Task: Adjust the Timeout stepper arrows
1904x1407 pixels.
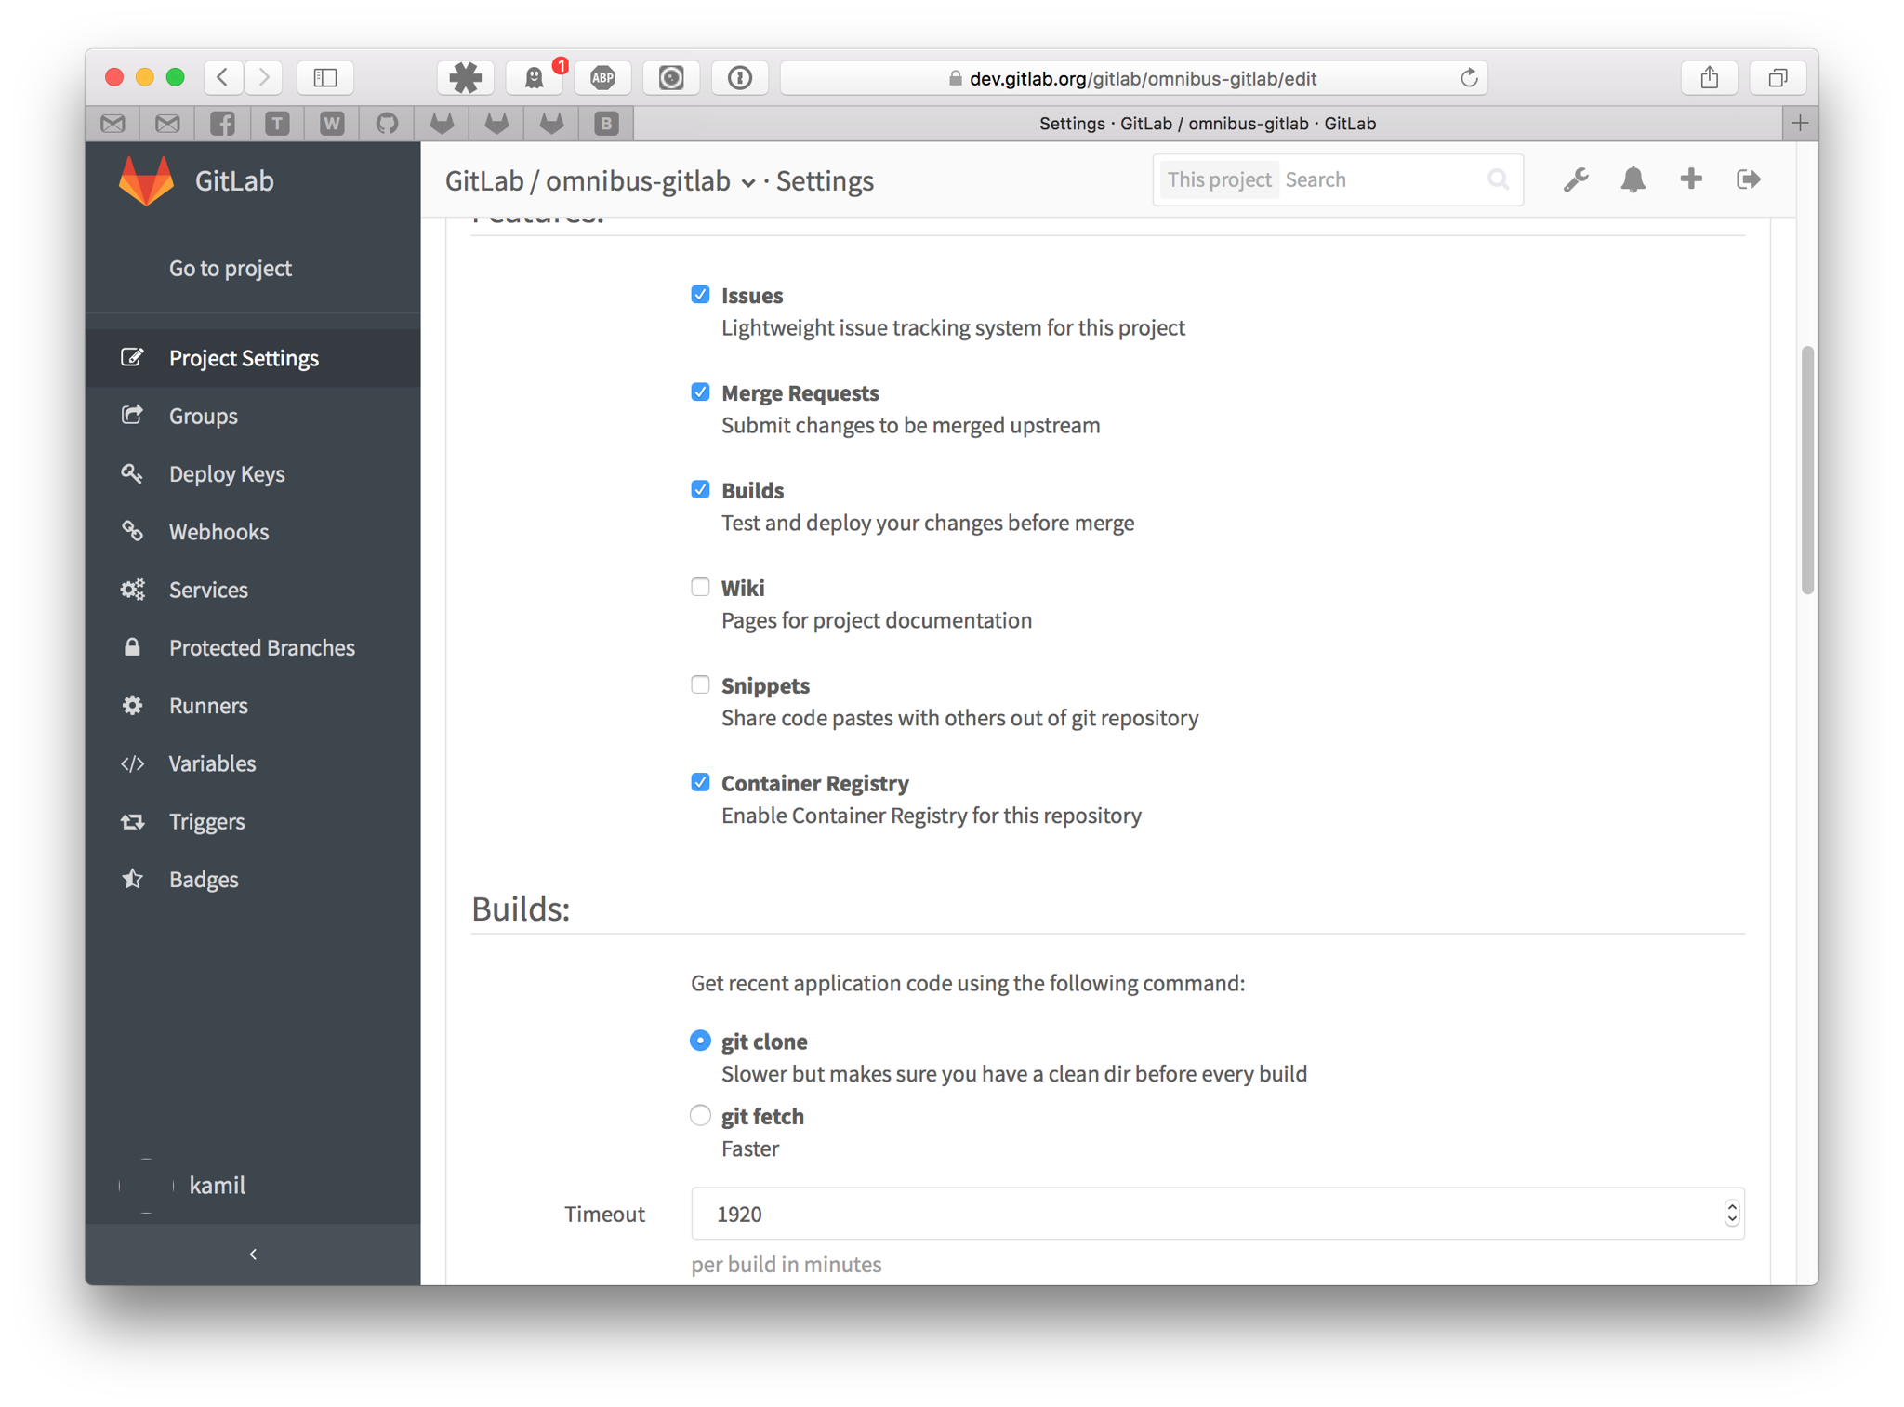Action: coord(1731,1213)
